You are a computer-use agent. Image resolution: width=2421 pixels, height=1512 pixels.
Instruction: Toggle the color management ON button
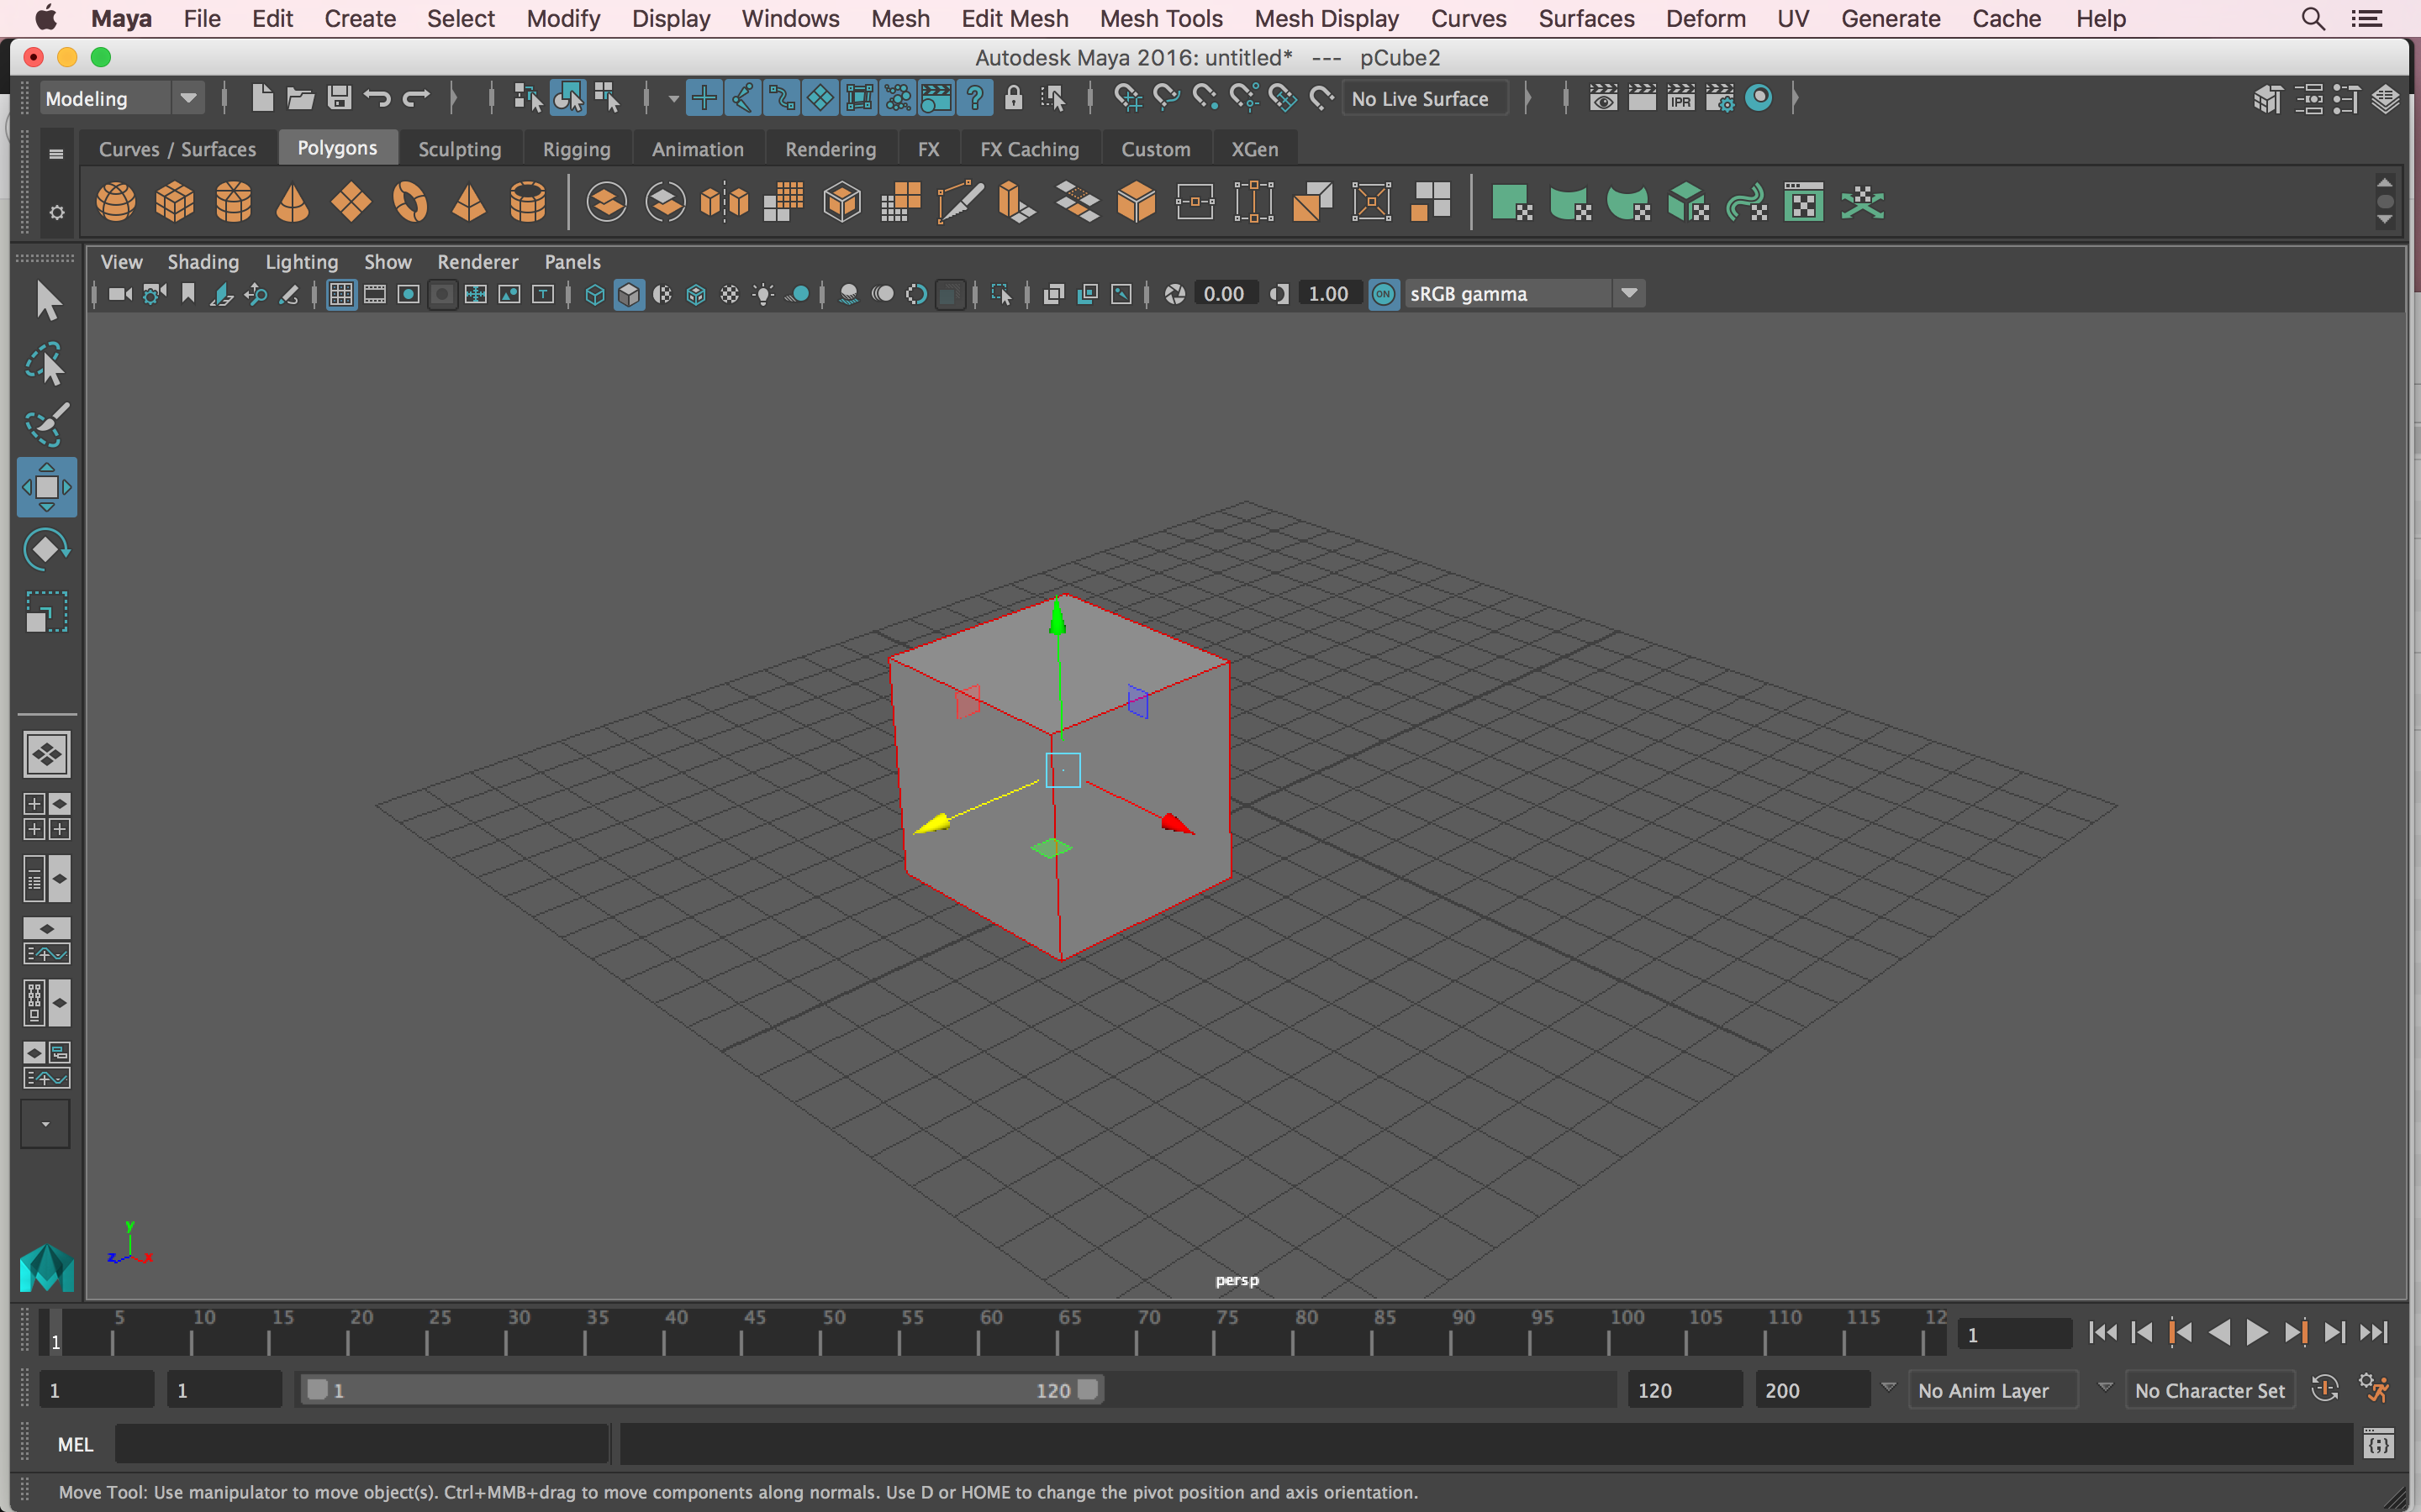pos(1384,294)
